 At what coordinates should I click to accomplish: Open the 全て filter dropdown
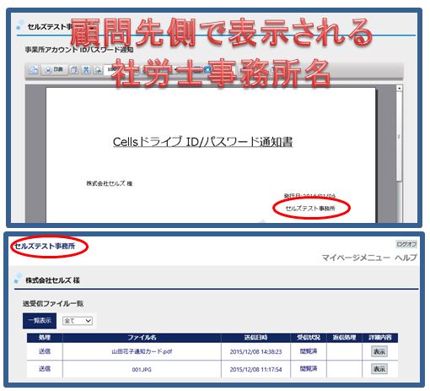click(78, 321)
